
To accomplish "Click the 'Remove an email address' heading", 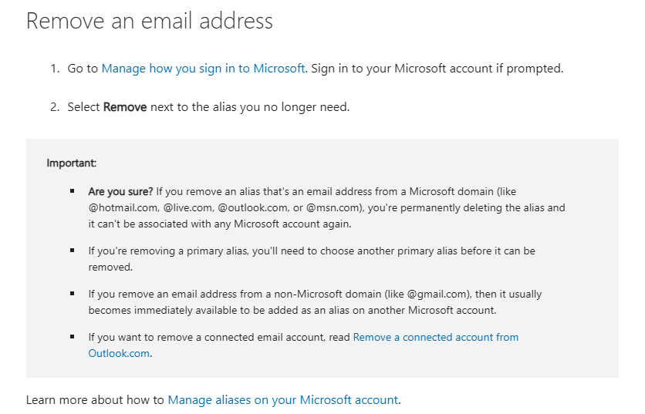I will point(150,21).
